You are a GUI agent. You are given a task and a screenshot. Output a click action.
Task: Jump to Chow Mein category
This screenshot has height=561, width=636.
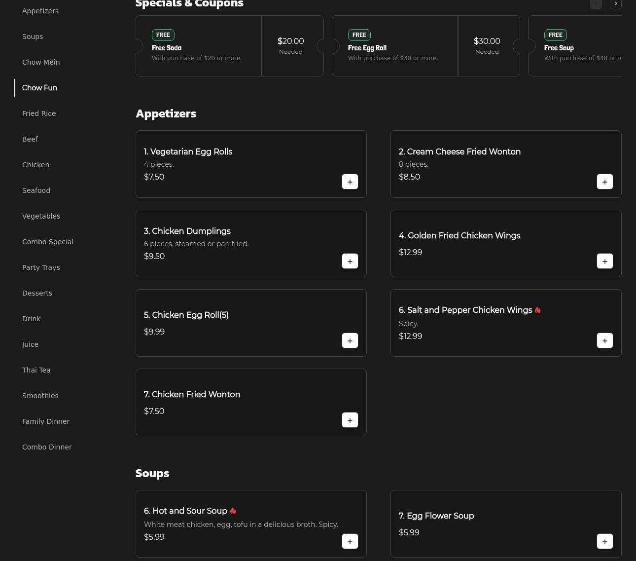pos(41,62)
